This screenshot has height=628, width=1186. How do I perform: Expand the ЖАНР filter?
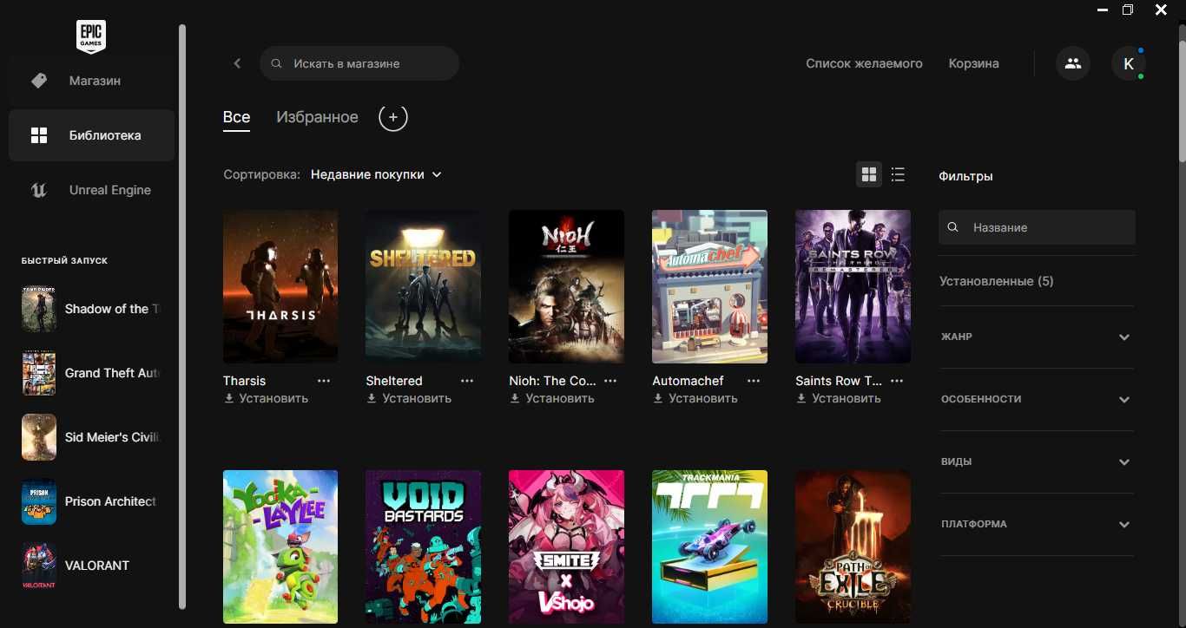[1037, 337]
